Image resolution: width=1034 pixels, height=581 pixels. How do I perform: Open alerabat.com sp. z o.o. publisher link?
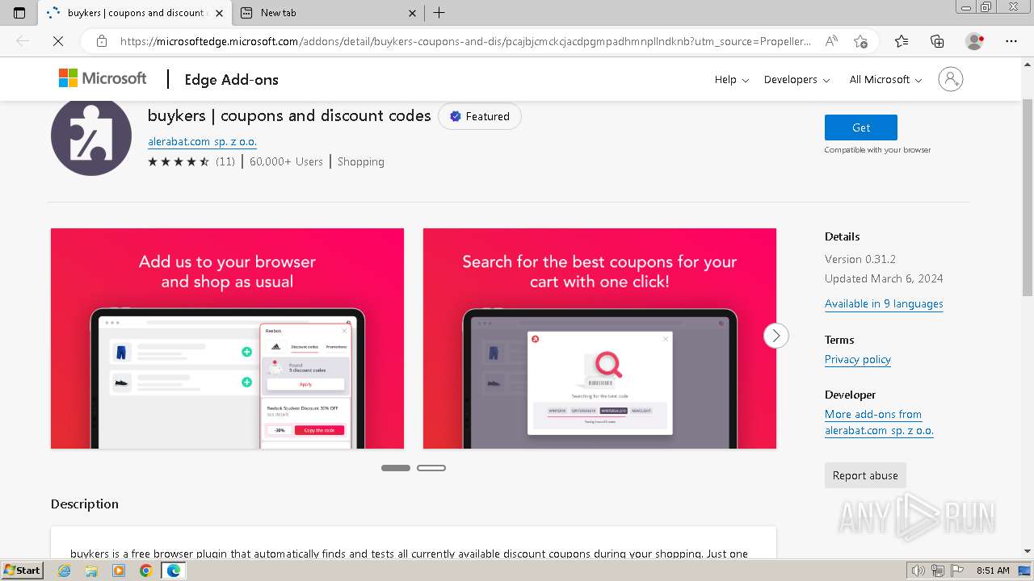[x=202, y=141]
